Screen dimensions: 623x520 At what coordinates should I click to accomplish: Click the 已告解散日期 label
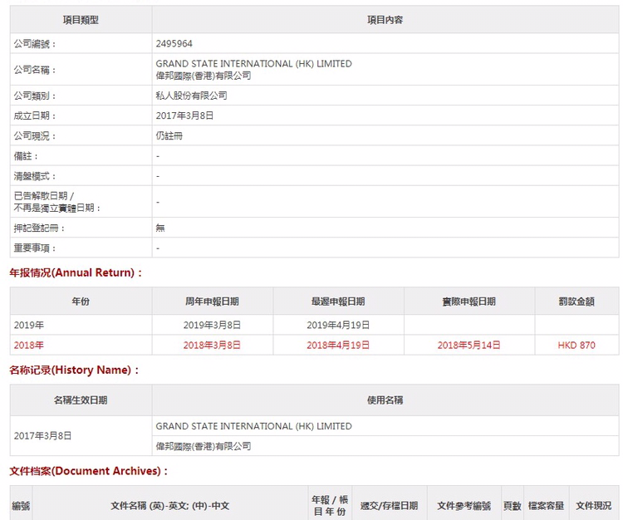[43, 196]
